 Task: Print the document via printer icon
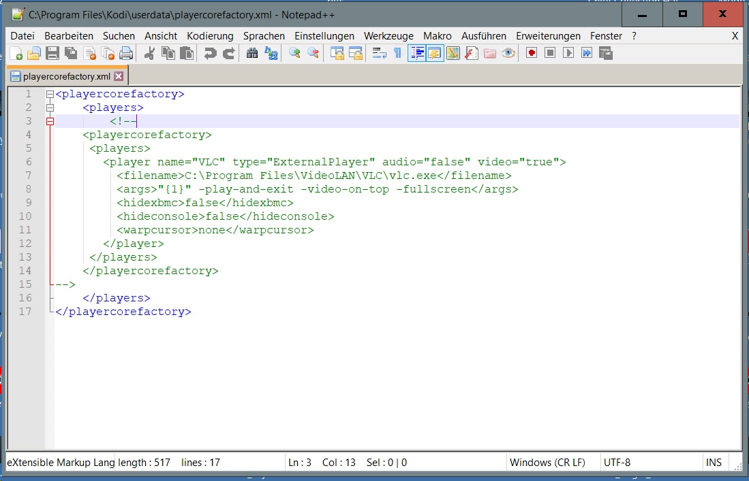pyautogui.click(x=127, y=53)
